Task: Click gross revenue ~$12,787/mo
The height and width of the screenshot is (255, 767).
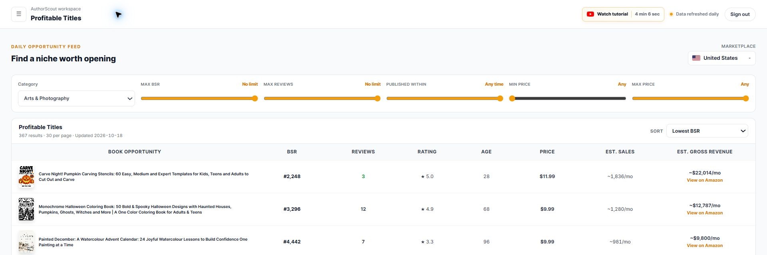Action: coord(705,206)
